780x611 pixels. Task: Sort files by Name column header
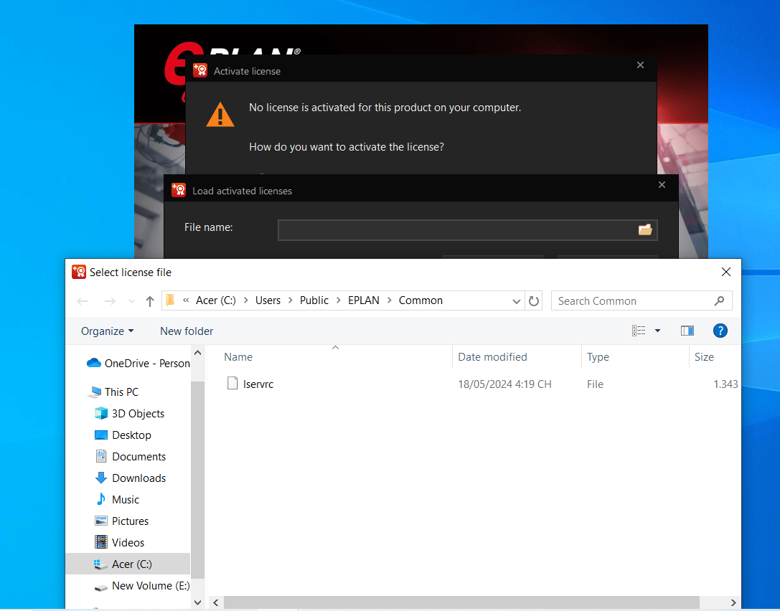pos(238,357)
